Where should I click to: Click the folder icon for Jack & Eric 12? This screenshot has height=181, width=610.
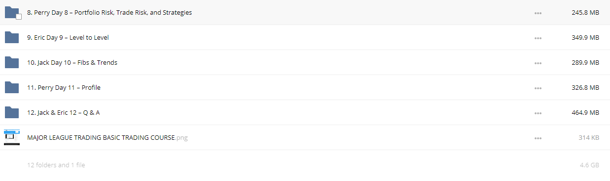tap(12, 112)
